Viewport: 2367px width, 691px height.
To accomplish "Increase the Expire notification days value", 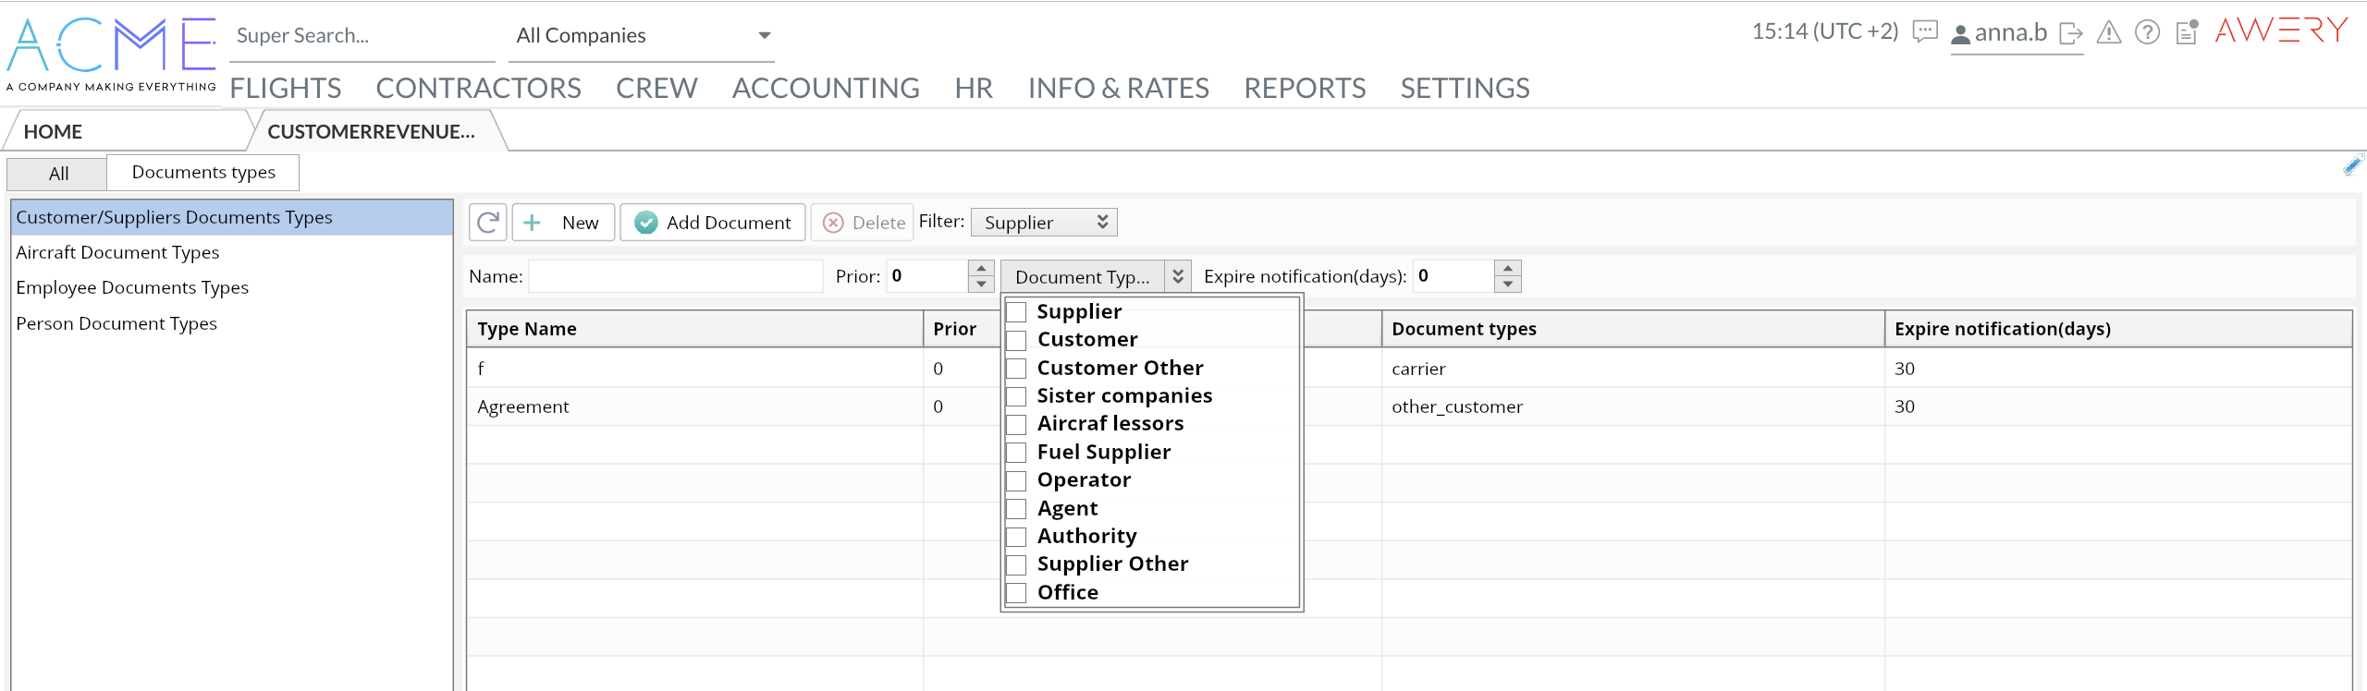I will coord(1508,268).
